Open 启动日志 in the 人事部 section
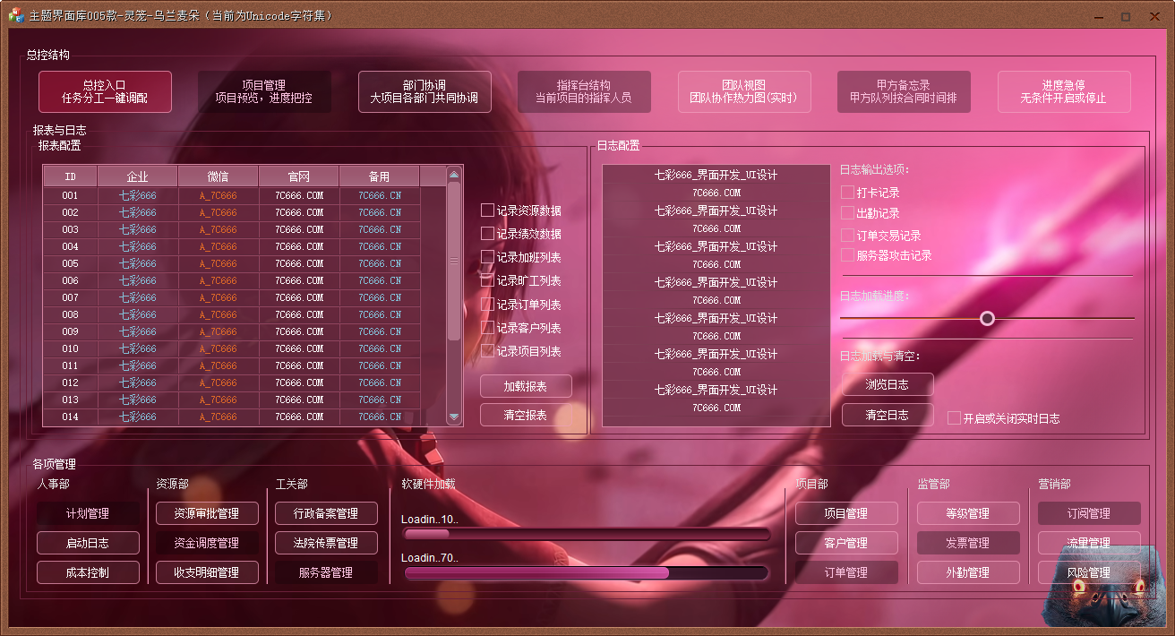The height and width of the screenshot is (636, 1175). coord(88,543)
